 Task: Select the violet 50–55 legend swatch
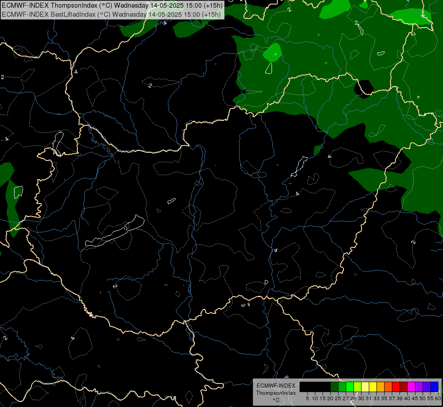coord(427,387)
